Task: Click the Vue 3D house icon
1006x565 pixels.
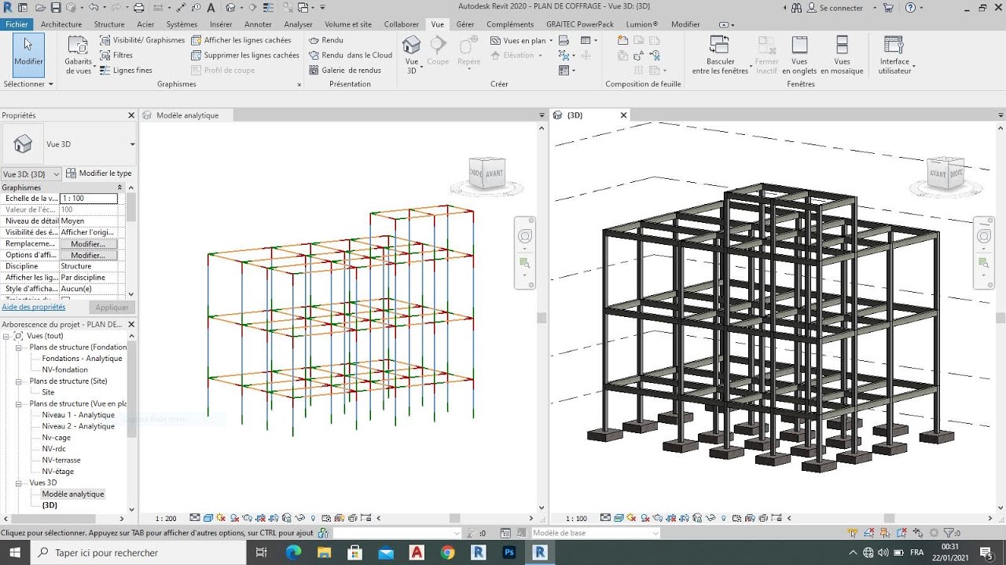Action: pyautogui.click(x=411, y=46)
